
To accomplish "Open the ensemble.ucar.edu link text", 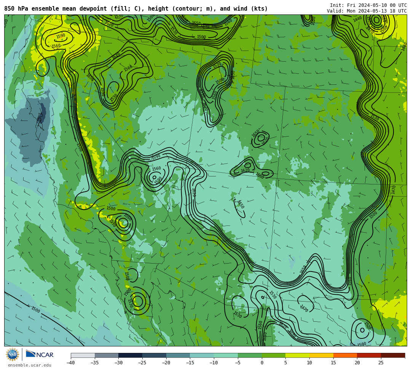I will click(30, 365).
